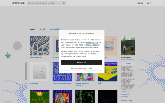
Task: Open the Privacy Policy link
Action: tap(92, 45)
